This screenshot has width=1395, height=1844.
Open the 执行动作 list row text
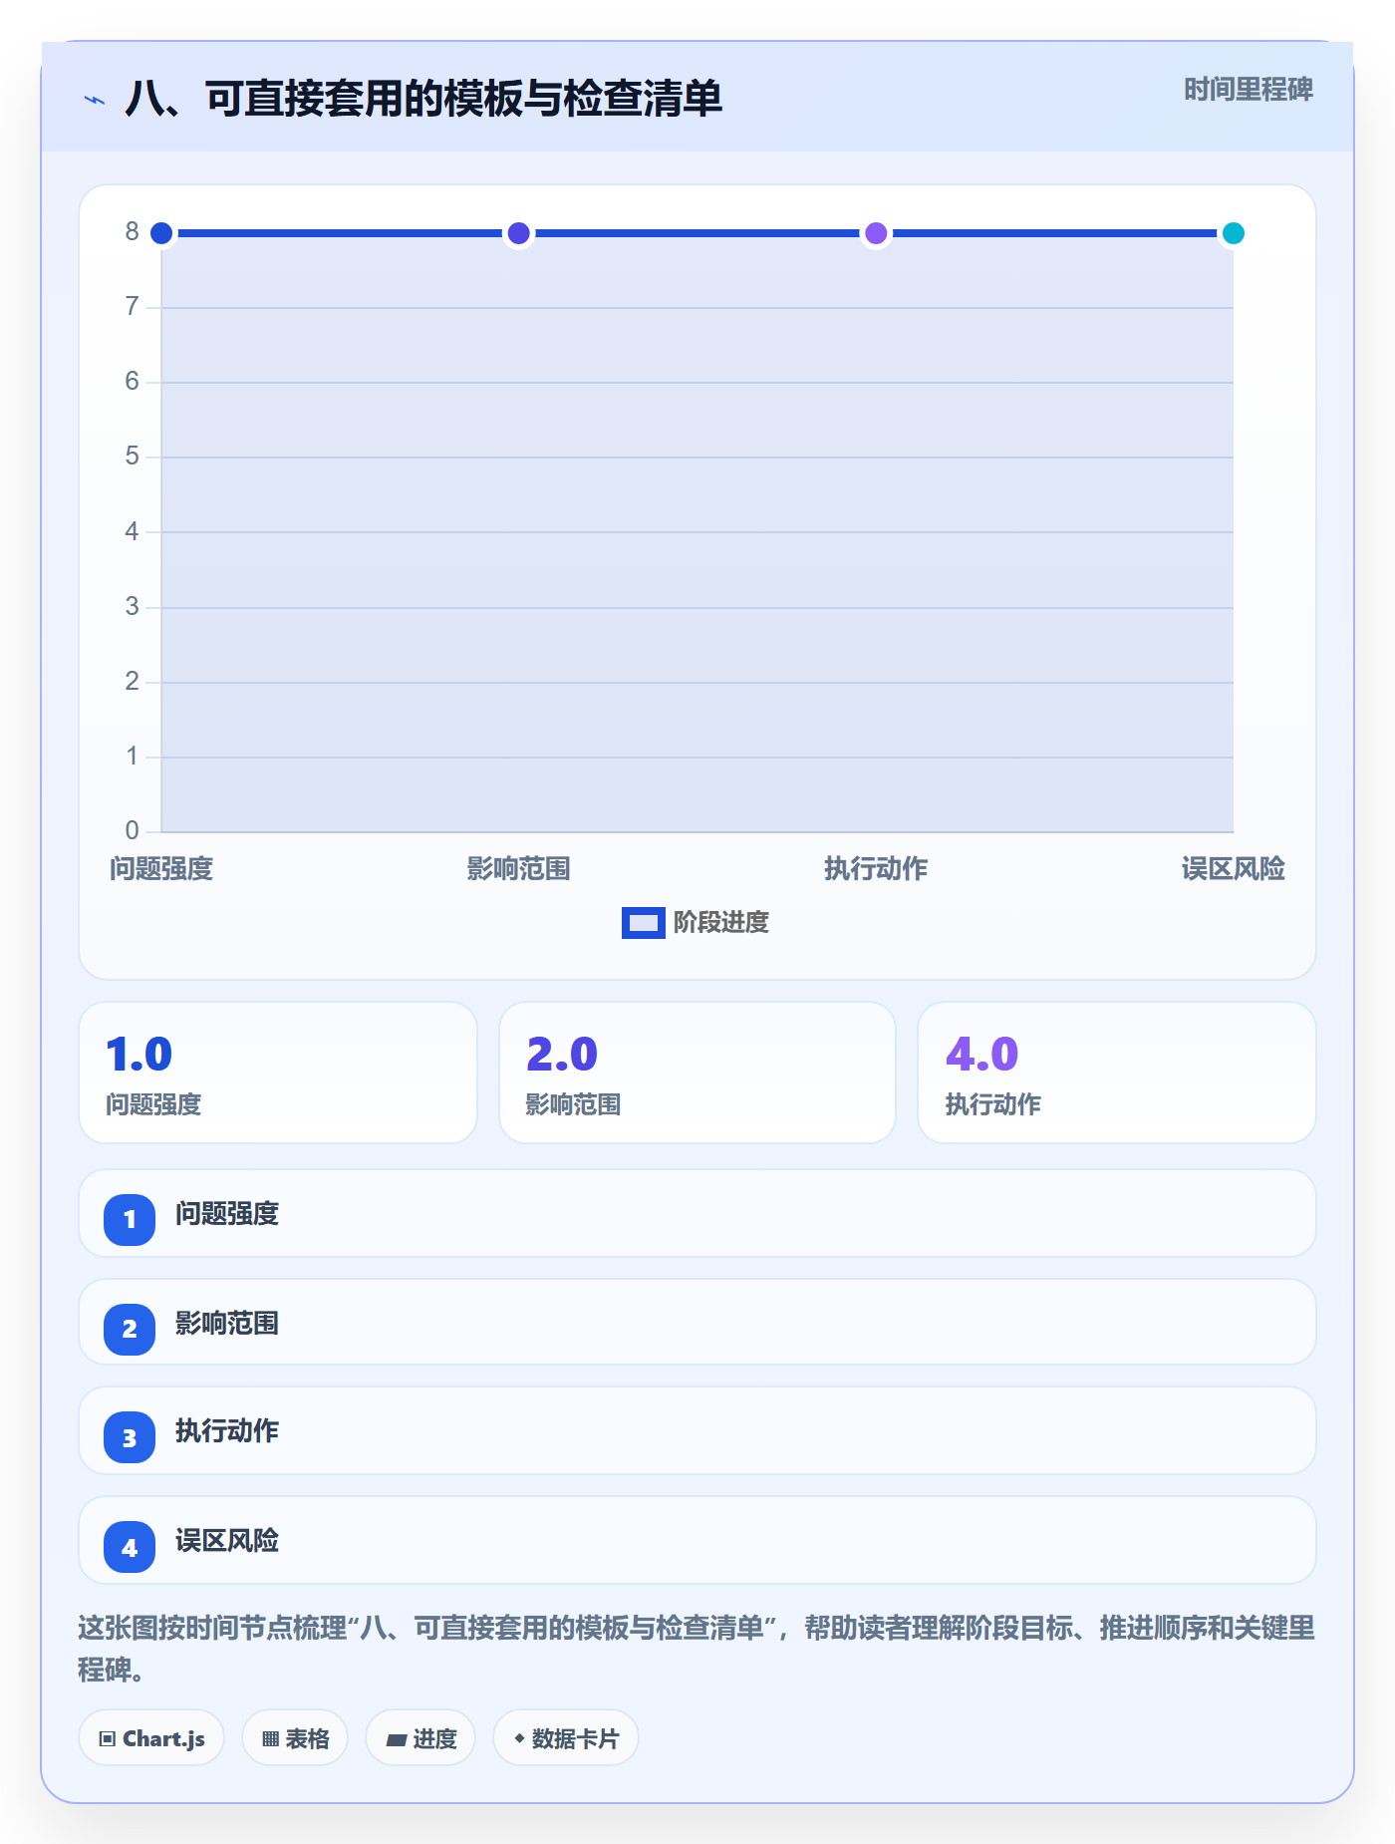tap(227, 1431)
